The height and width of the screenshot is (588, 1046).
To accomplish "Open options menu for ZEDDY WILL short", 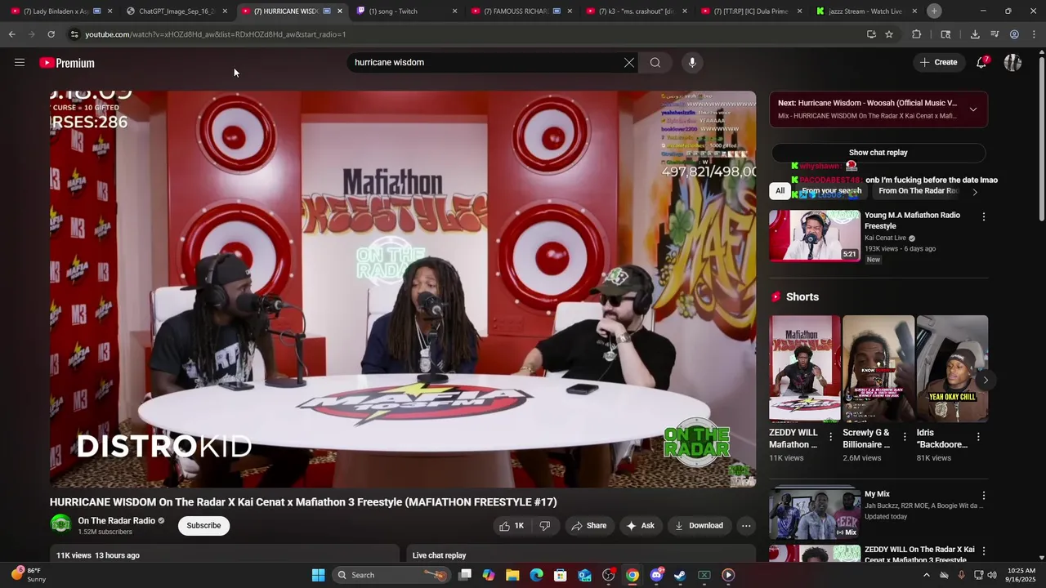I will [830, 437].
